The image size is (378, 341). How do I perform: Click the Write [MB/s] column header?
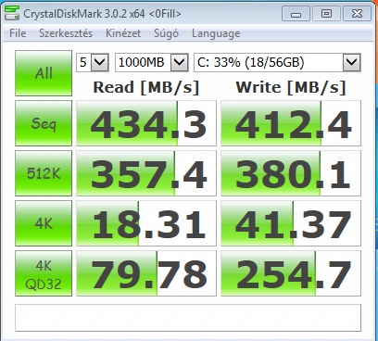coord(291,87)
